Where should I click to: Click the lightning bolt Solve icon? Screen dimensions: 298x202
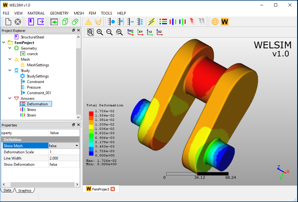coord(151,22)
